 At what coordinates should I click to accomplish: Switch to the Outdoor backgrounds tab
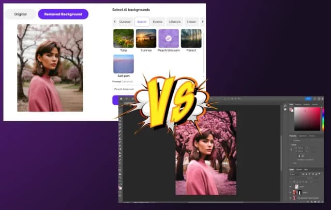125,22
